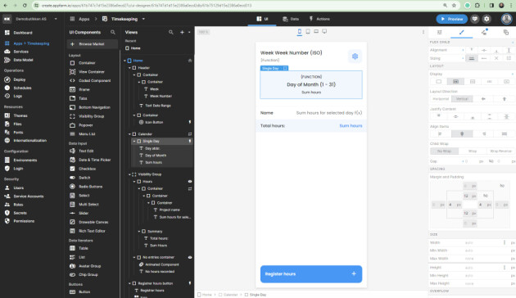This screenshot has width=516, height=298.
Task: Click Calendar in bottom breadcrumb
Action: pos(228,295)
